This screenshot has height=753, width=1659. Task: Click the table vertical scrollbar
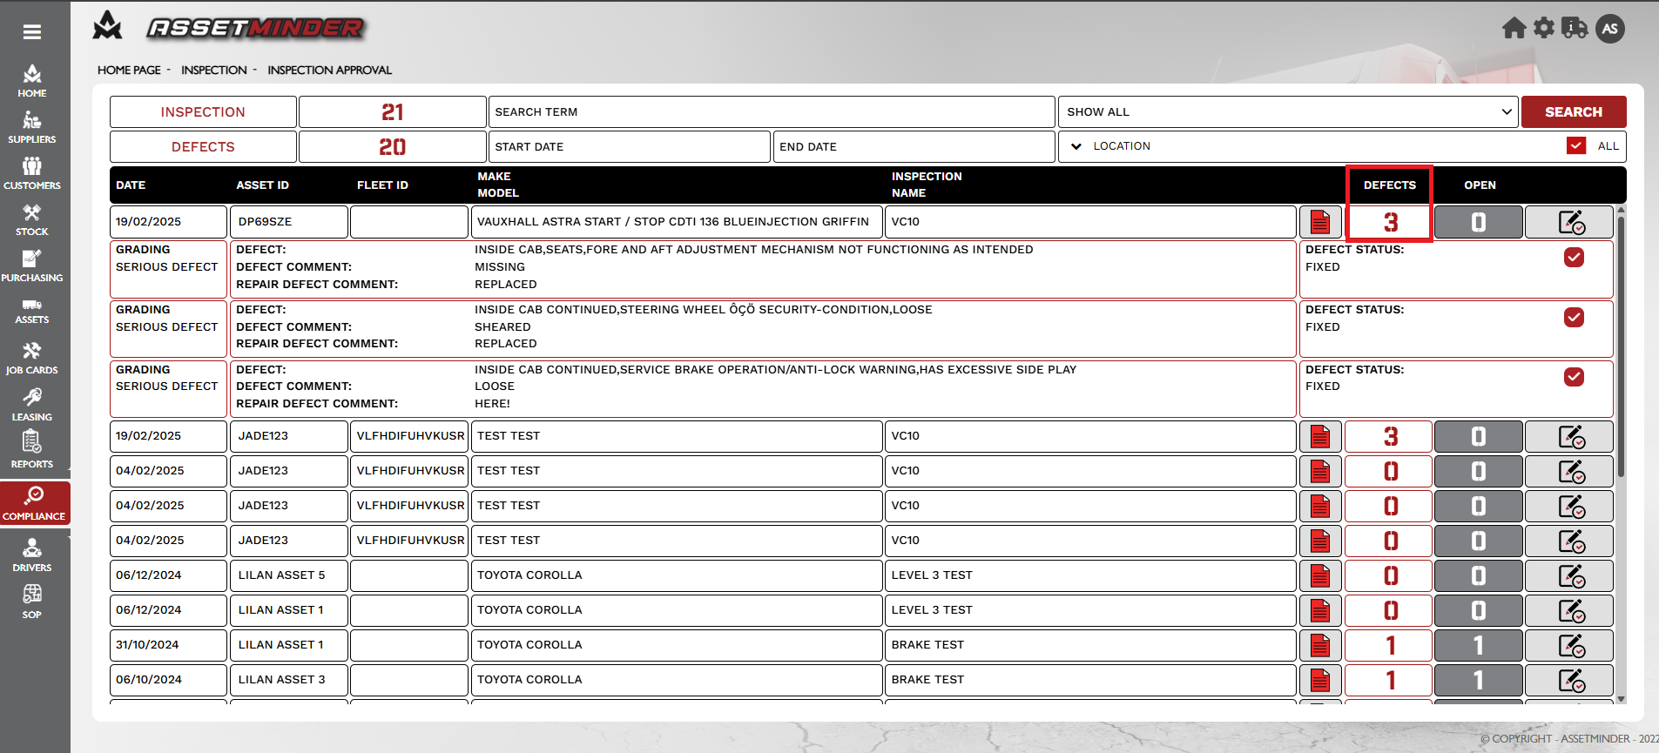tap(1621, 346)
